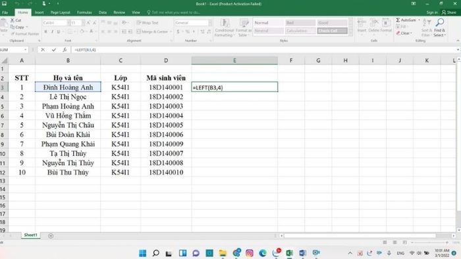Viewport: 461px width, 259px height.
Task: Copy the selection with Copy button
Action: (17, 27)
